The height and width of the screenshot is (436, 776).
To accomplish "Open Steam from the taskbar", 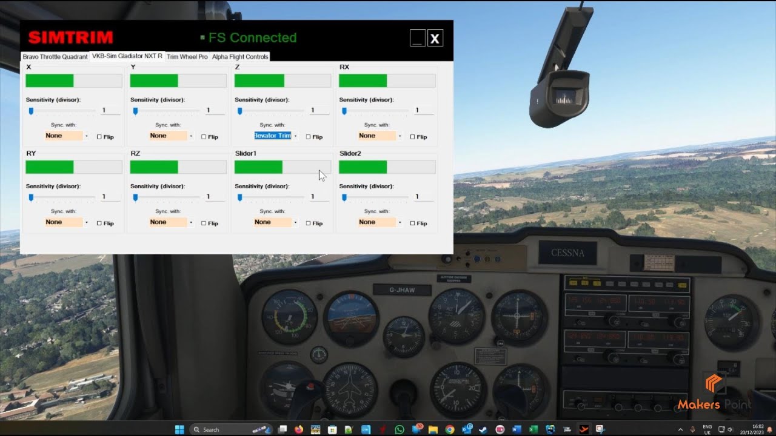I will (483, 429).
